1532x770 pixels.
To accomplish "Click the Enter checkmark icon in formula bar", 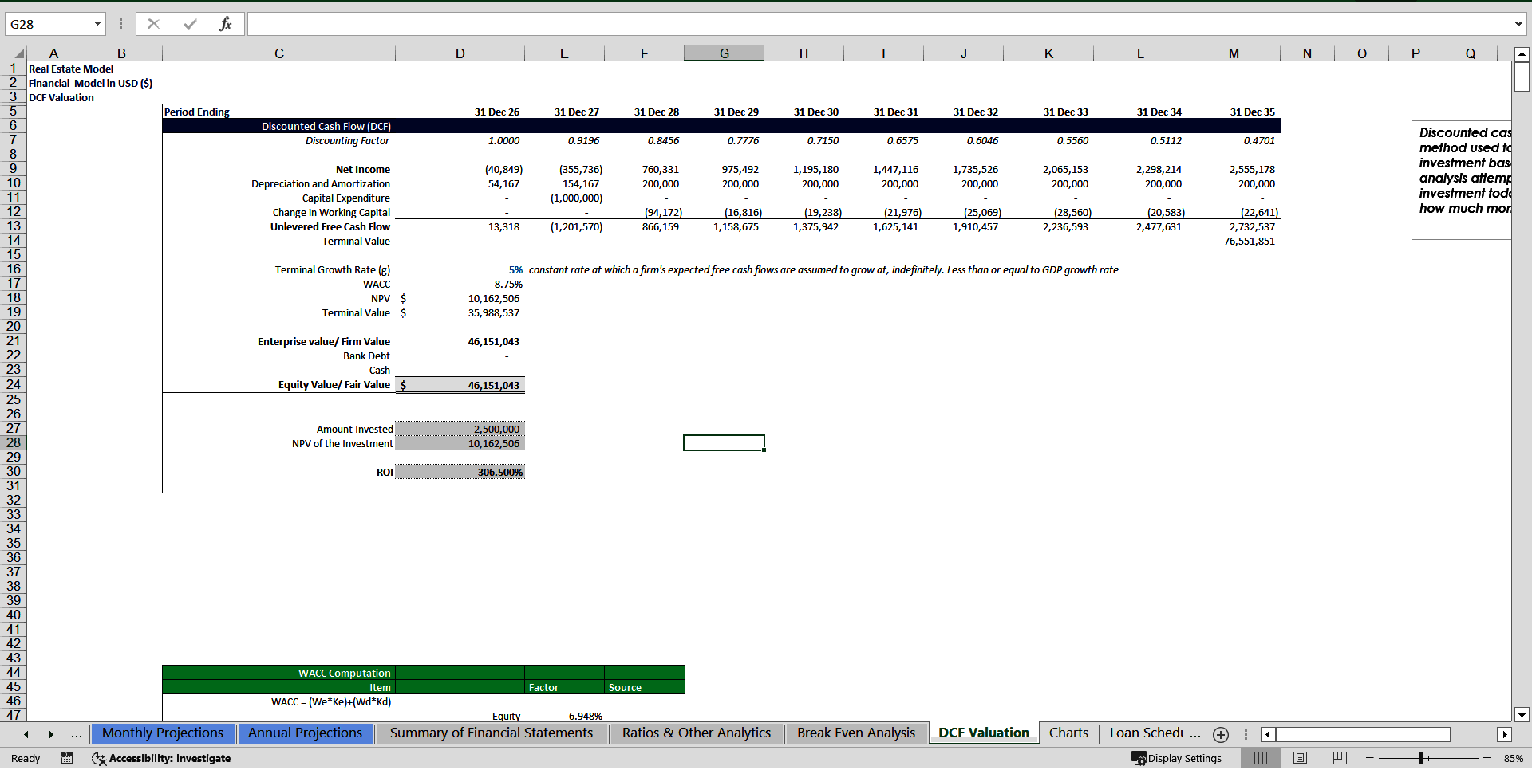I will pos(190,24).
